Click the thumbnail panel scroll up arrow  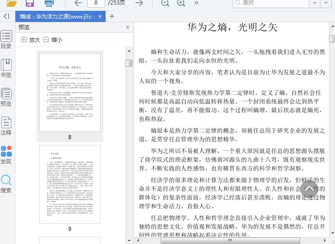[129, 51]
